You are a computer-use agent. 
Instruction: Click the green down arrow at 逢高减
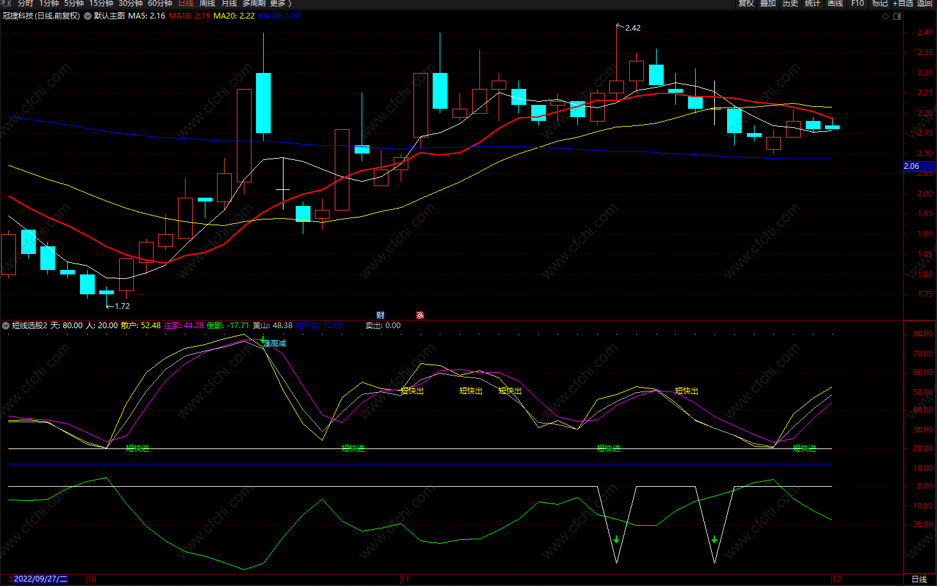tap(262, 339)
